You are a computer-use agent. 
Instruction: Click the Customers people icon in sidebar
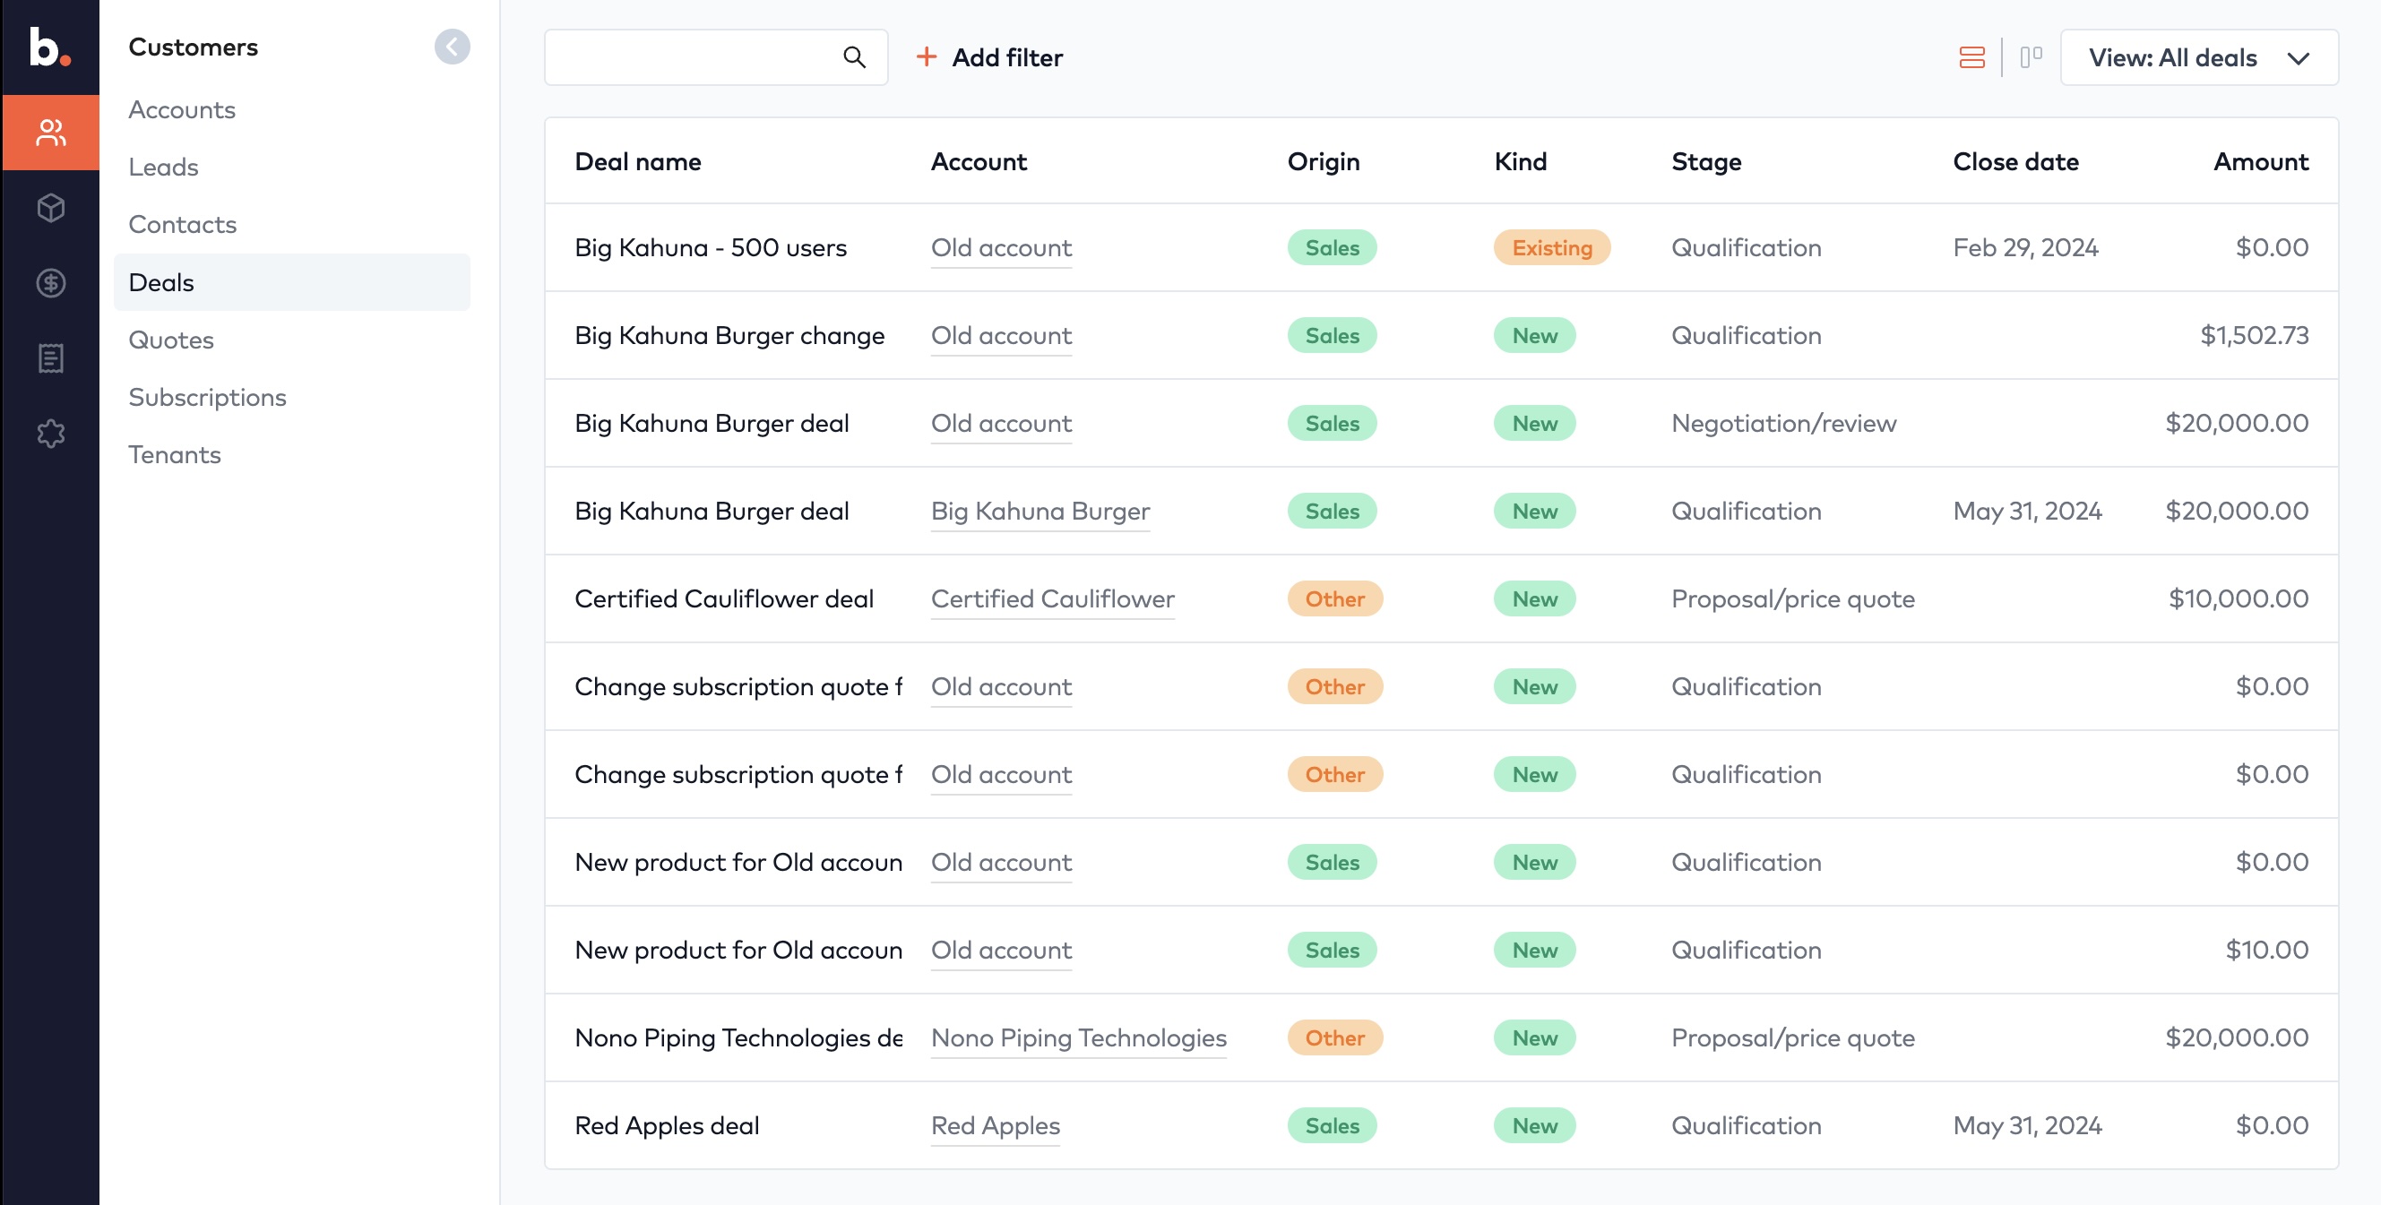[x=51, y=132]
